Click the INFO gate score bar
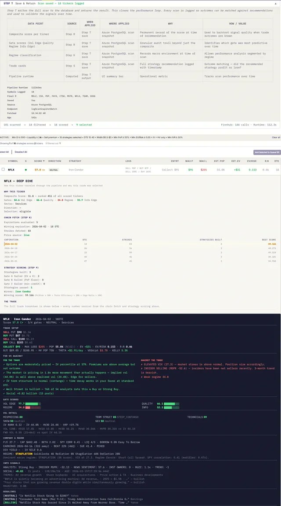This screenshot has height=506, width=281. [172, 408]
